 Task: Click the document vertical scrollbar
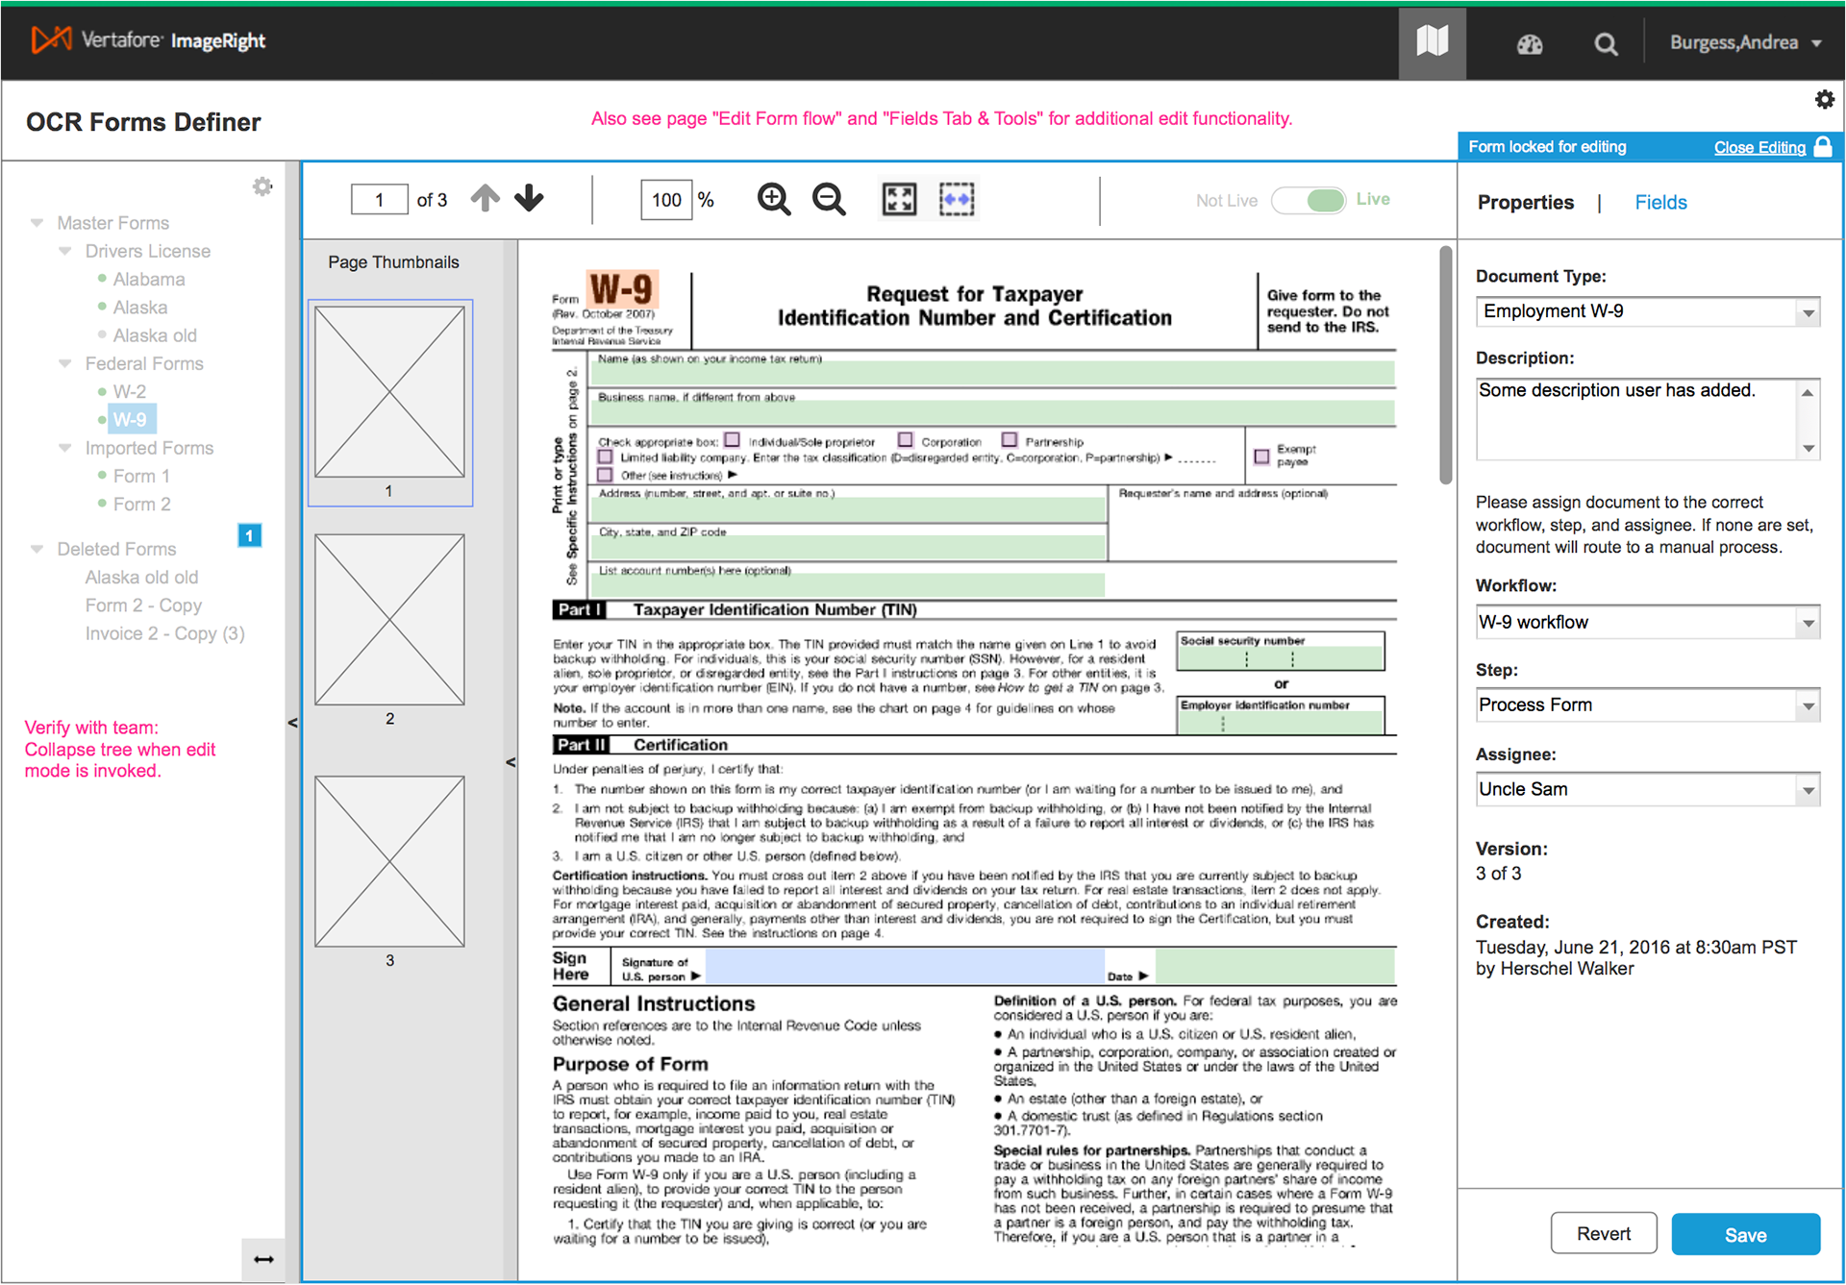tap(1445, 365)
